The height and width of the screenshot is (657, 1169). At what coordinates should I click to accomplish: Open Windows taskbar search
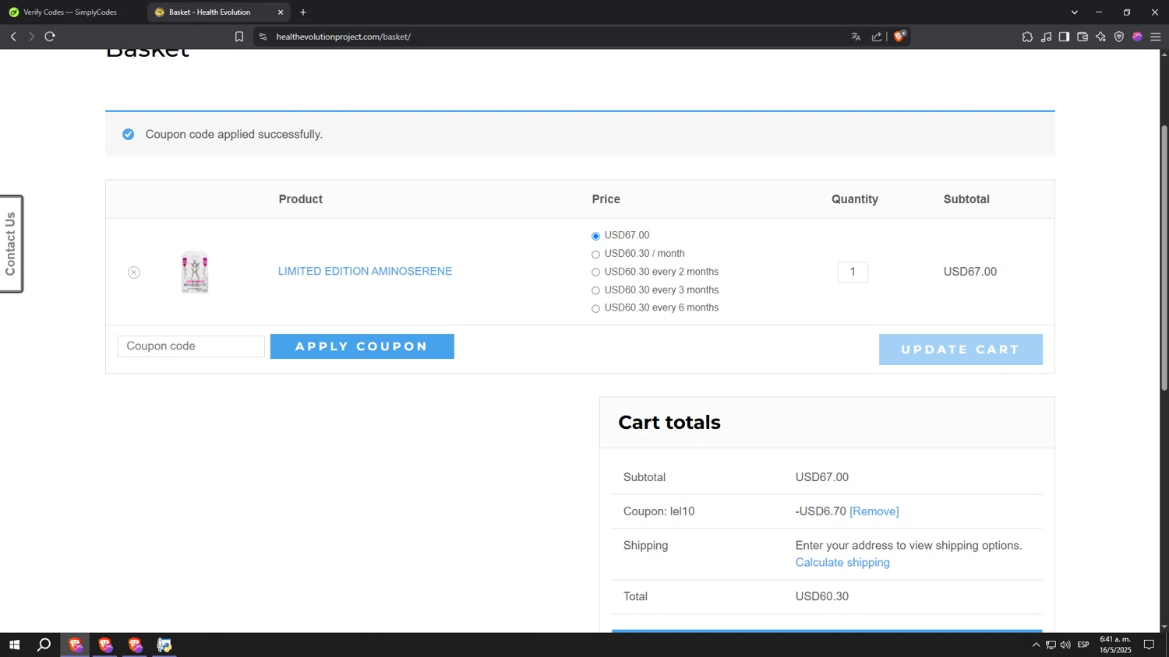[44, 645]
